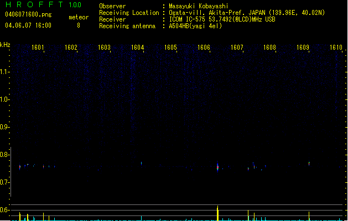
Task: Click the 'Receiving antenna' field label
Action: (127, 26)
